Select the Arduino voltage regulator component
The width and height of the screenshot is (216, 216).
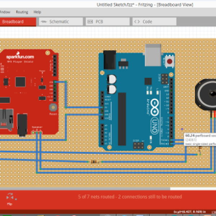pos(123,64)
